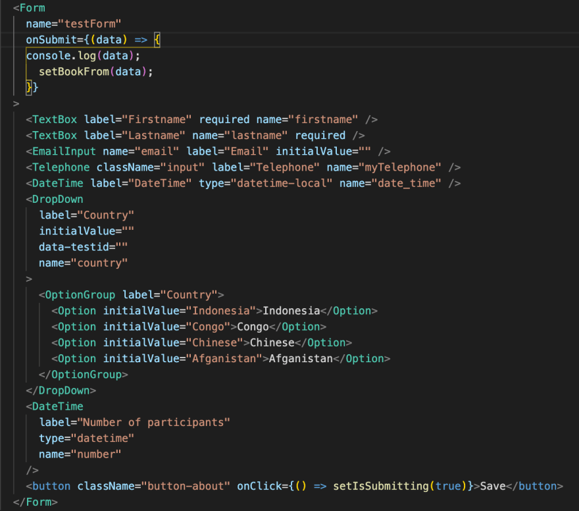Click the type="datetime" attribute

click(x=86, y=438)
